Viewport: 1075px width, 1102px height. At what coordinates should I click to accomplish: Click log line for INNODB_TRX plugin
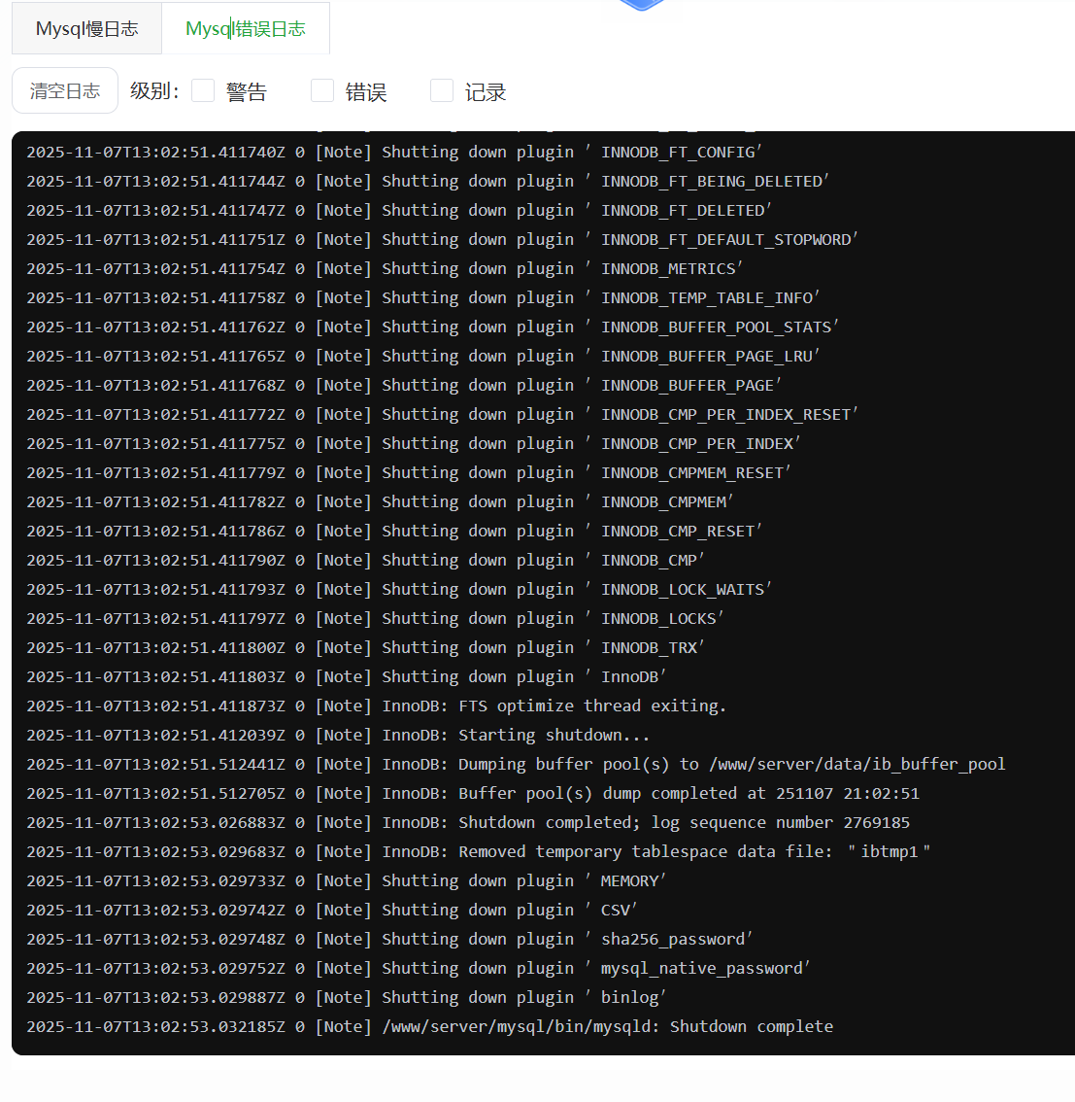366,648
